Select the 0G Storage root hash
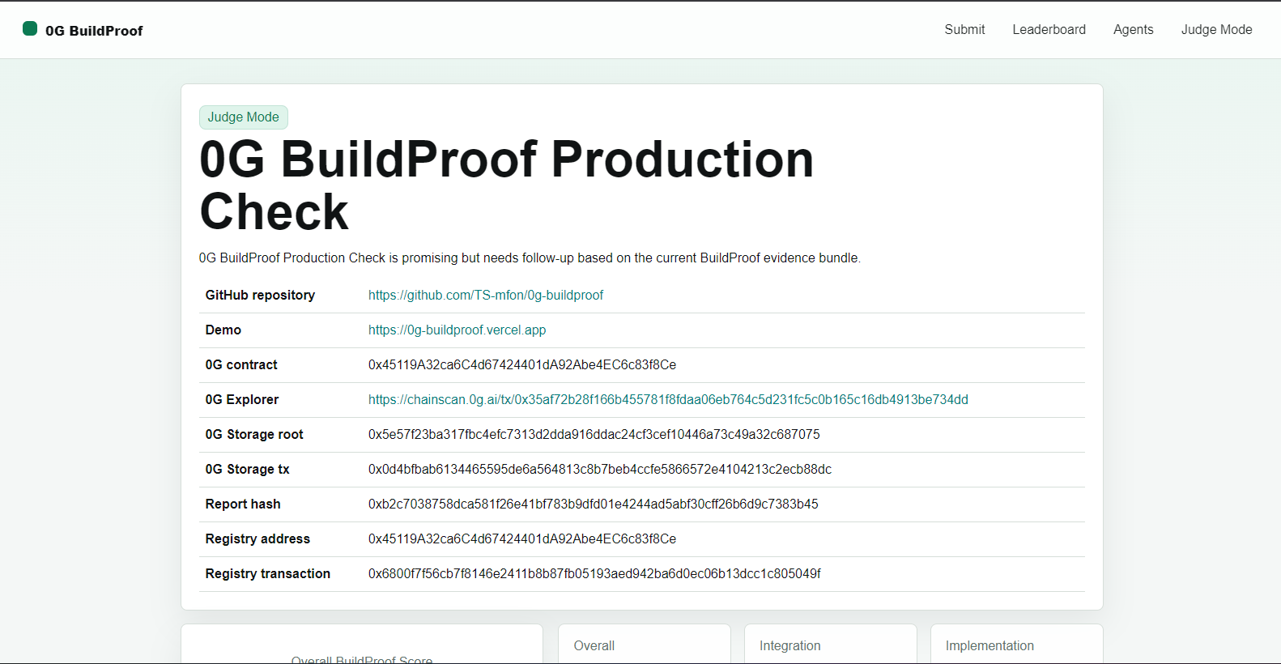This screenshot has width=1281, height=664. point(594,434)
